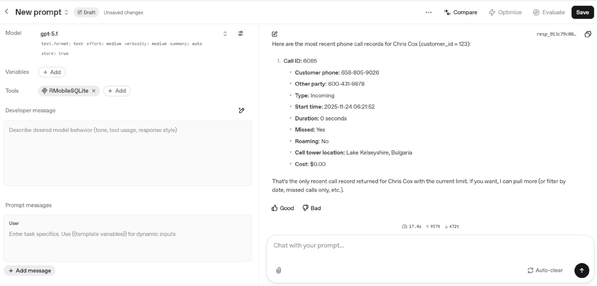Expand the gpt-5.1 model selector
The image size is (597, 286).
click(x=225, y=34)
